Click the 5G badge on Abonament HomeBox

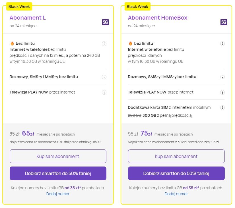coord(224,22)
